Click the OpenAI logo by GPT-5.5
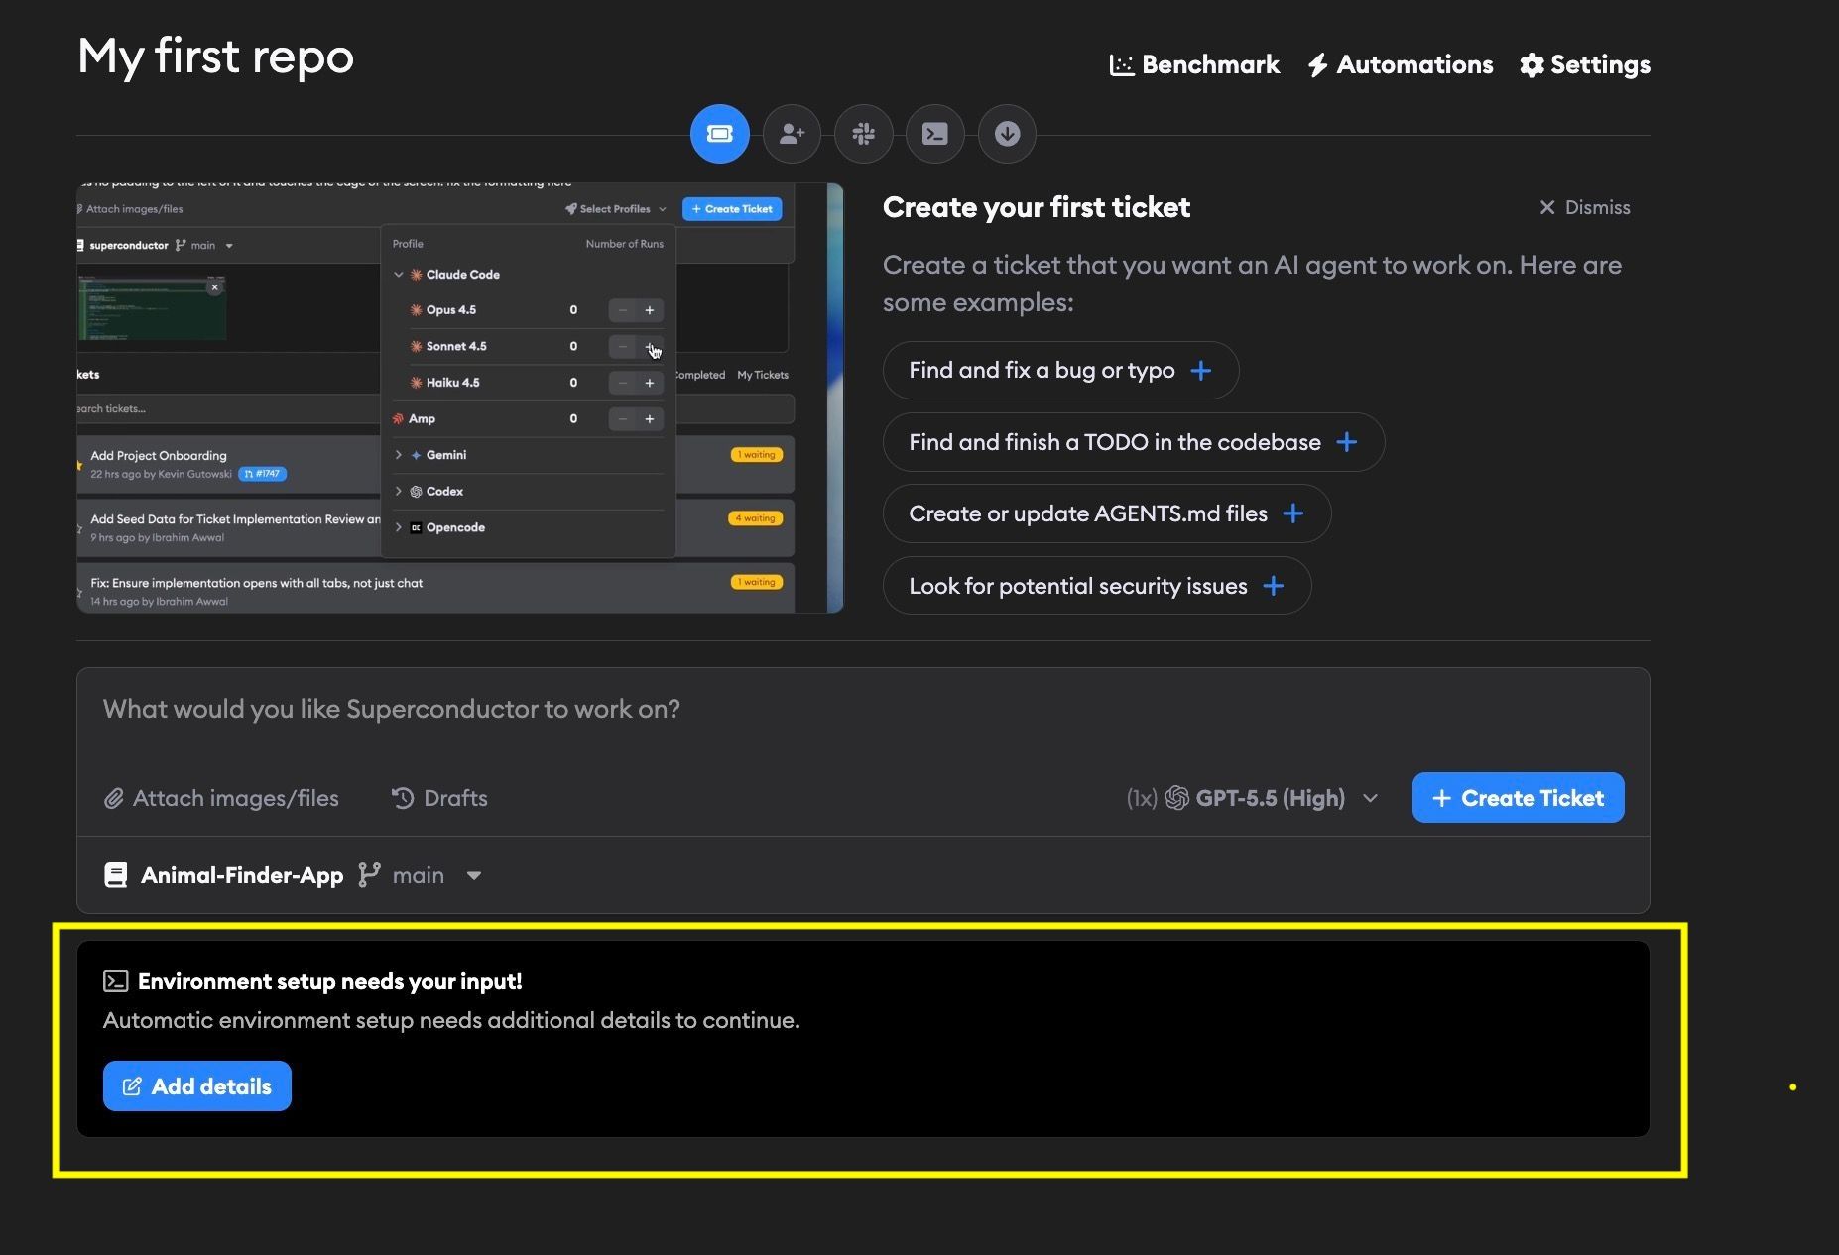Image resolution: width=1839 pixels, height=1255 pixels. (x=1176, y=798)
